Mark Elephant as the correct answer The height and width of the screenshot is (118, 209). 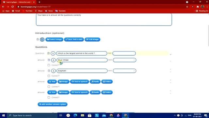pos(49,76)
